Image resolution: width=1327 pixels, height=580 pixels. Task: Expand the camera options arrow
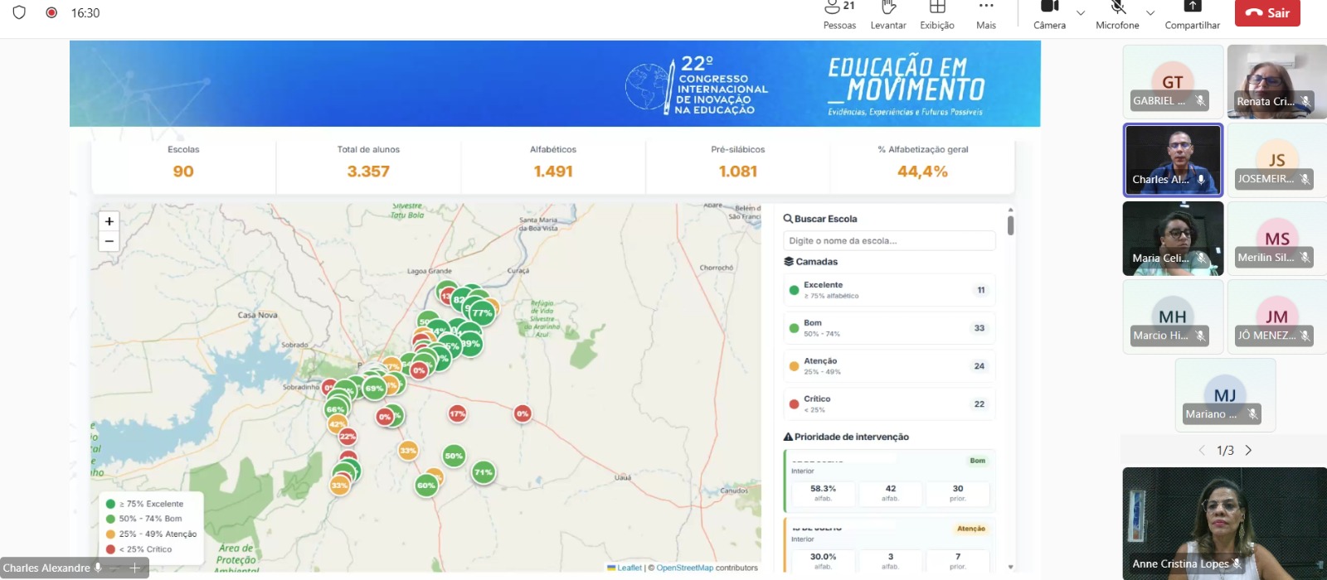[x=1081, y=13]
